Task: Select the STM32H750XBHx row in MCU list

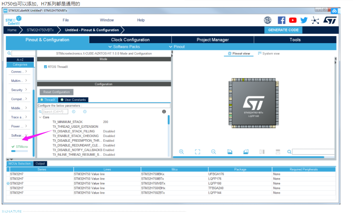Action: pos(171,188)
